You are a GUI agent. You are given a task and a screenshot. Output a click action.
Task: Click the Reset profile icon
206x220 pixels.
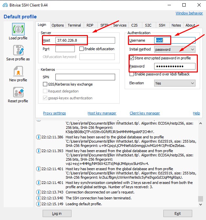[x=18, y=92]
